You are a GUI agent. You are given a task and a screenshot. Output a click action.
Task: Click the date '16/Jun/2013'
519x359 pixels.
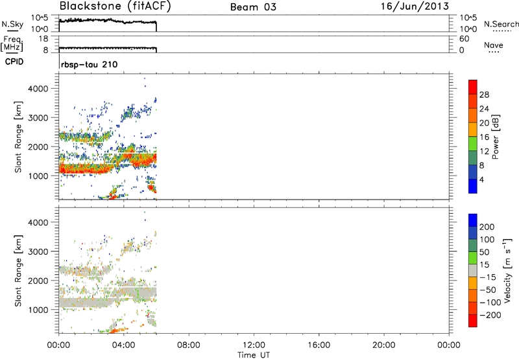tap(415, 6)
